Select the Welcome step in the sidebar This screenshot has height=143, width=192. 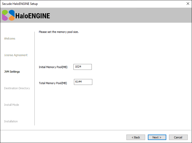click(10, 38)
